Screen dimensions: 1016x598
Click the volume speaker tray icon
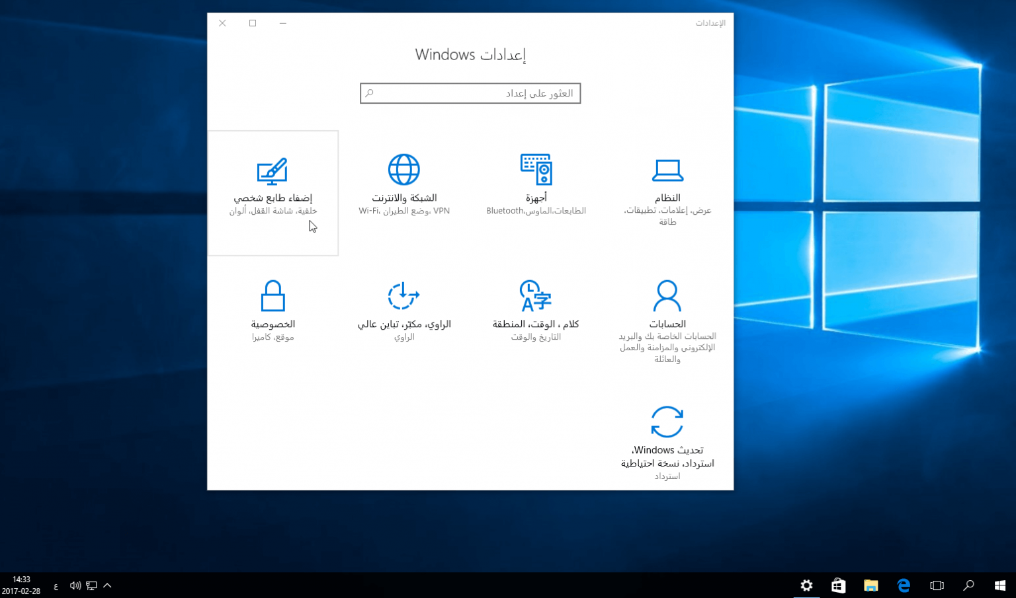point(75,585)
